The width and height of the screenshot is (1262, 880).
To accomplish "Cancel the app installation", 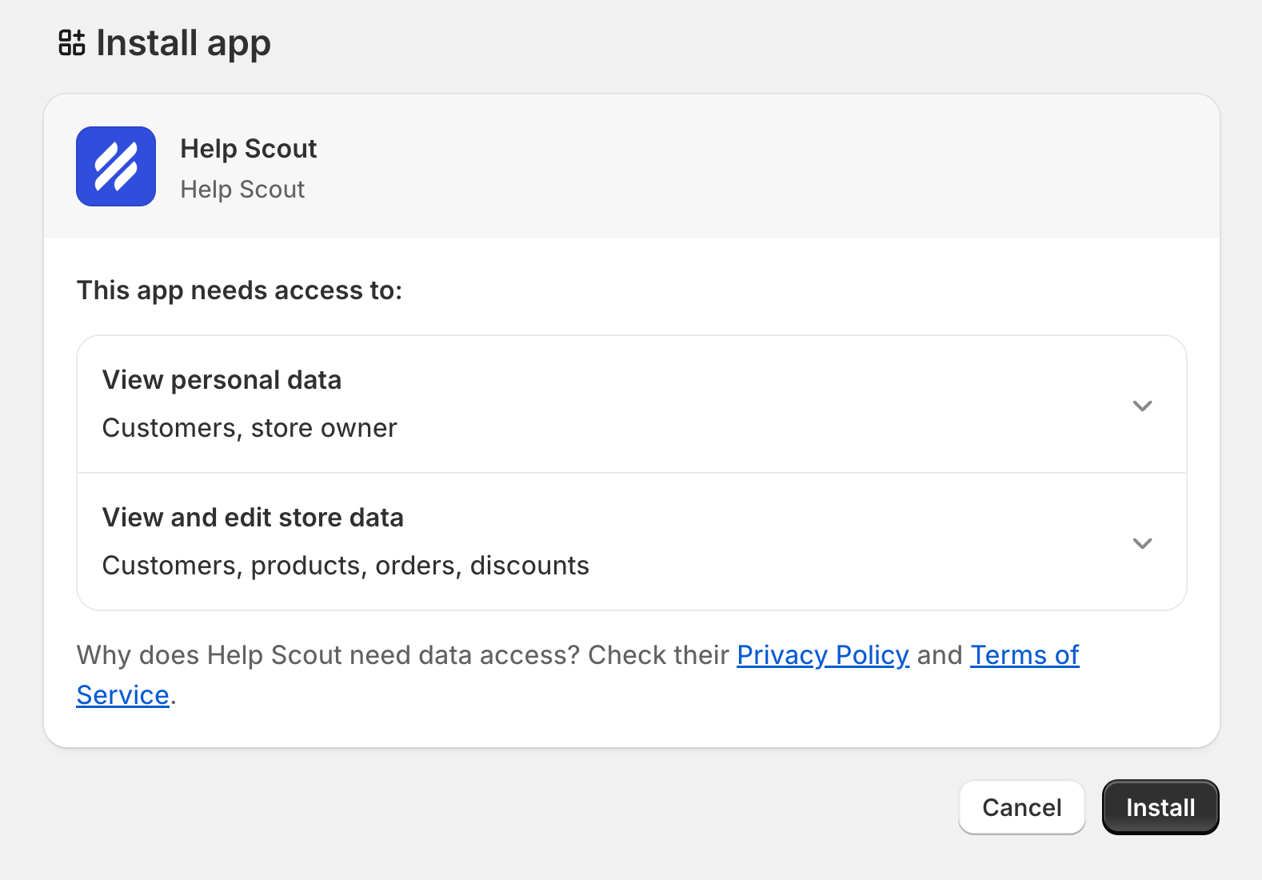I will [1021, 807].
